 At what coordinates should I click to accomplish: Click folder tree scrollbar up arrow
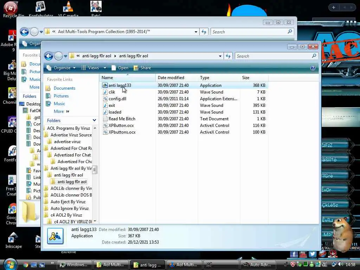[x=95, y=128]
